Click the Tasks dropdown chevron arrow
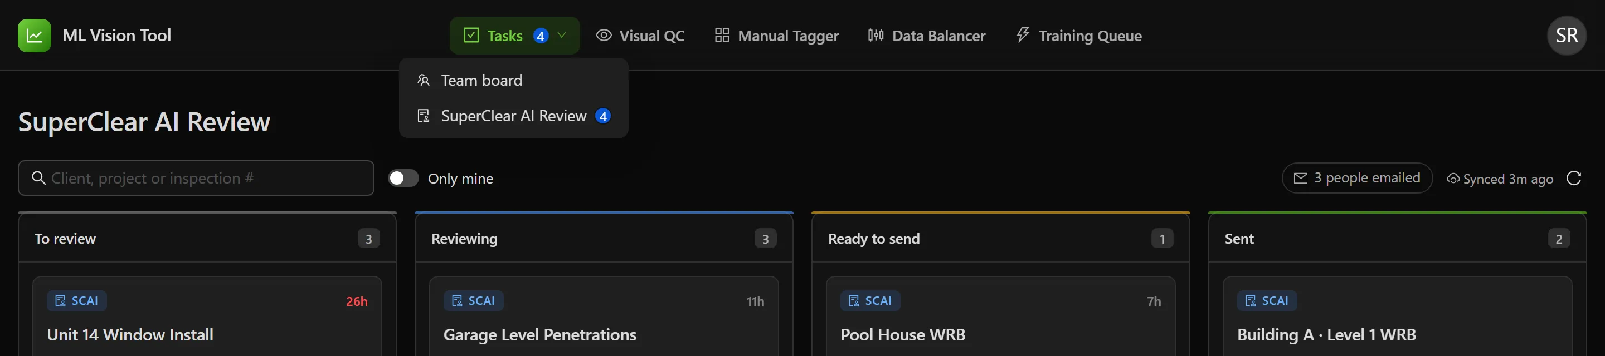 coord(561,36)
